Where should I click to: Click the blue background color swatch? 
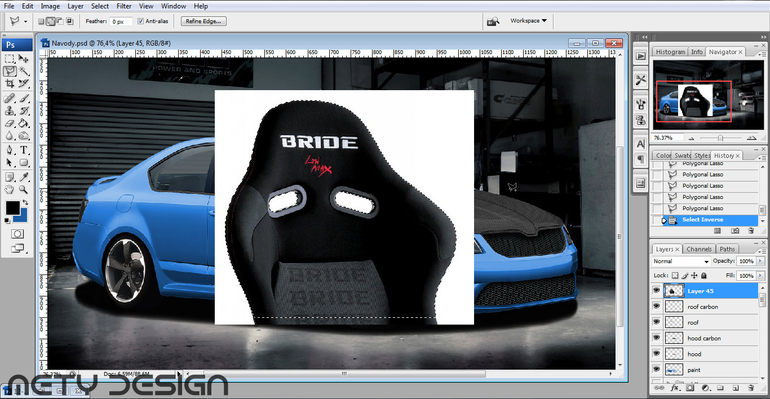(23, 216)
